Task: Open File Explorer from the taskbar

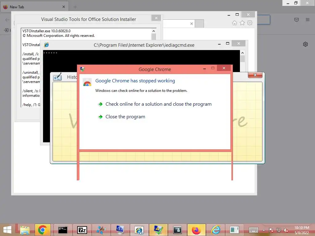Action: point(25,230)
